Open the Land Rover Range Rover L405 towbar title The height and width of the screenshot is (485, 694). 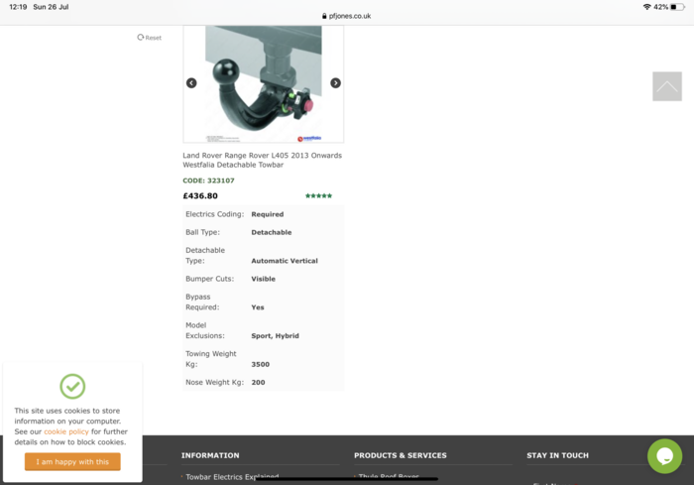click(263, 160)
